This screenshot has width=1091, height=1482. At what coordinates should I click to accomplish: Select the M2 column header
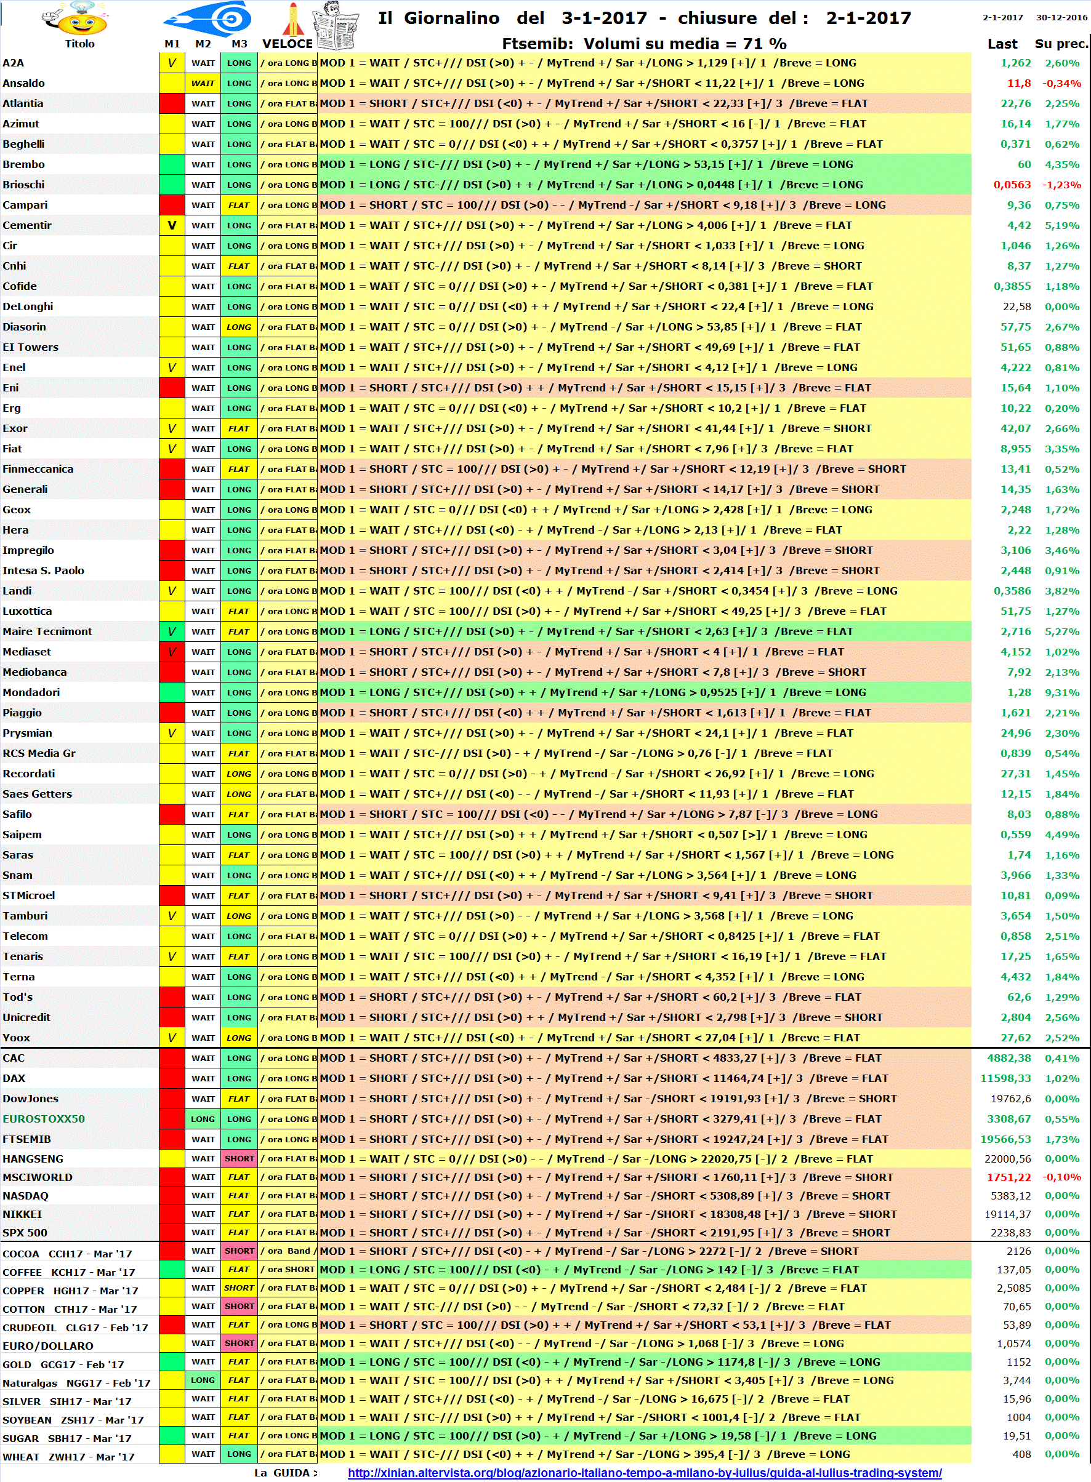pyautogui.click(x=203, y=44)
